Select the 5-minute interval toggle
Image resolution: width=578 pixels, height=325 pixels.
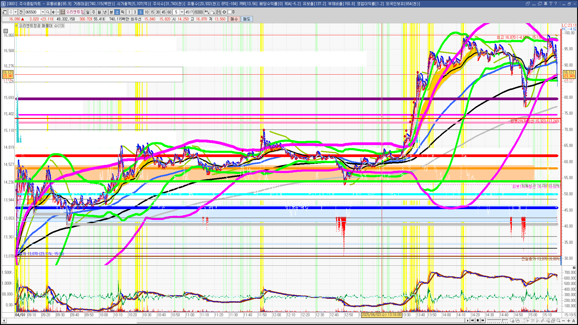141,12
